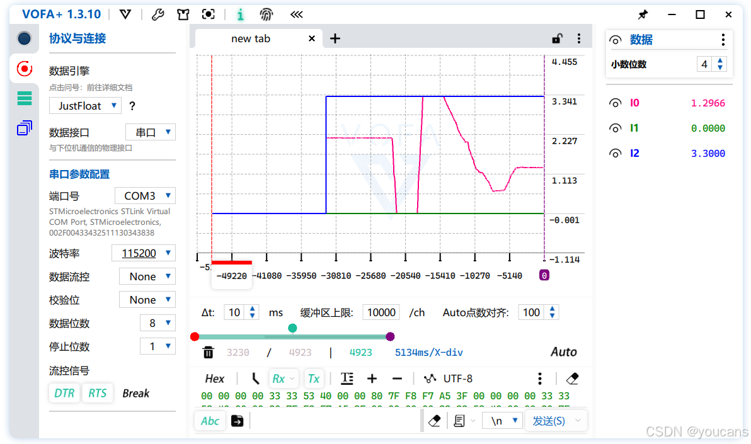Click the VOFA V logo icon
This screenshot has width=751, height=444.
[125, 14]
